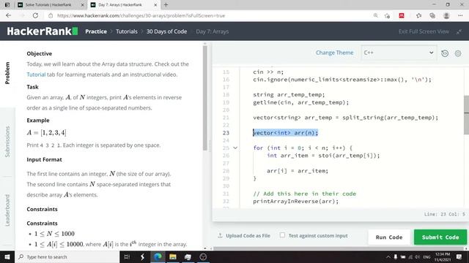Click highlighted line vector<int> arr(n);
Viewport: 469px width, 263px height.
tap(285, 133)
